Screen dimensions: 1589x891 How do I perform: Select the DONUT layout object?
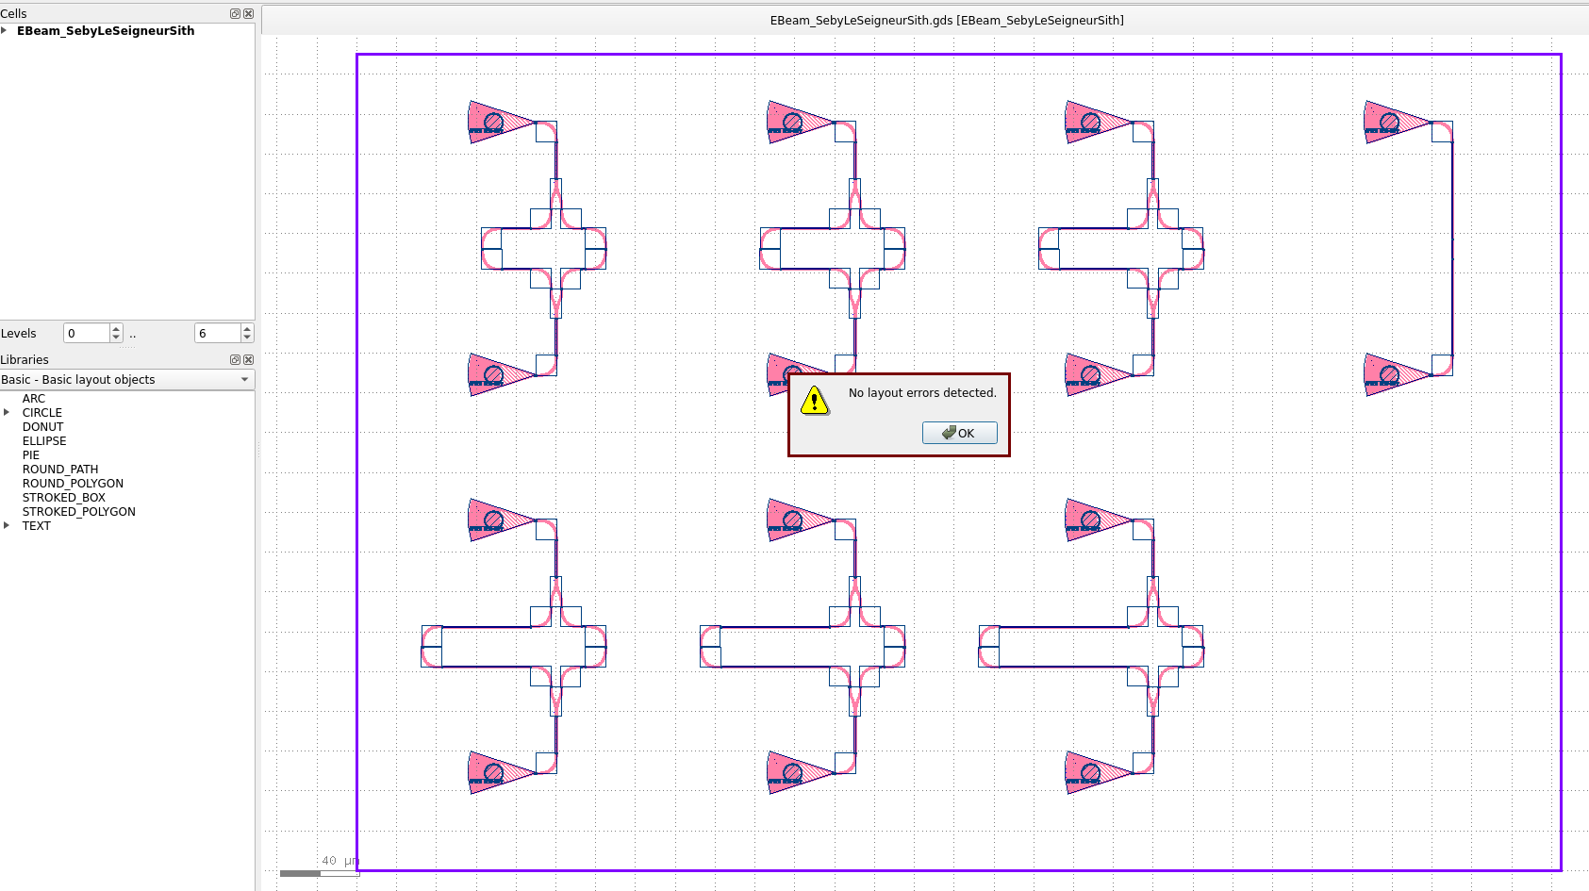tap(42, 426)
